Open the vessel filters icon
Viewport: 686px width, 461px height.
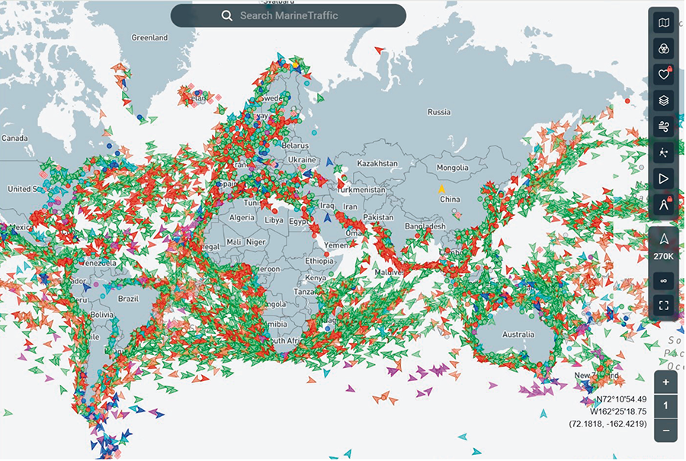[665, 49]
